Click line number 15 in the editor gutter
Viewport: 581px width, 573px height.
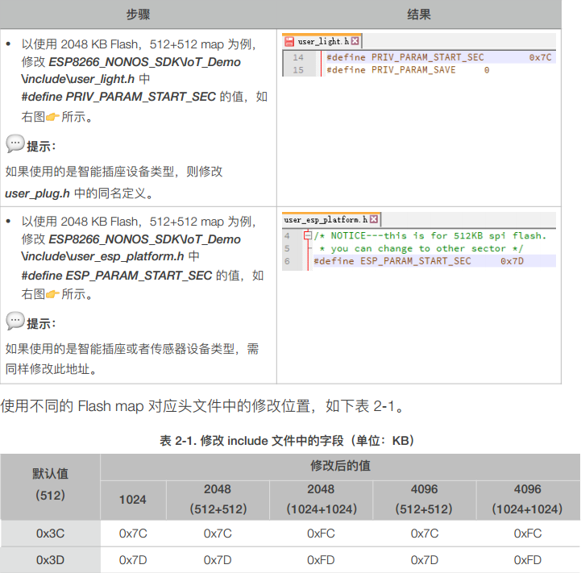[x=298, y=70]
